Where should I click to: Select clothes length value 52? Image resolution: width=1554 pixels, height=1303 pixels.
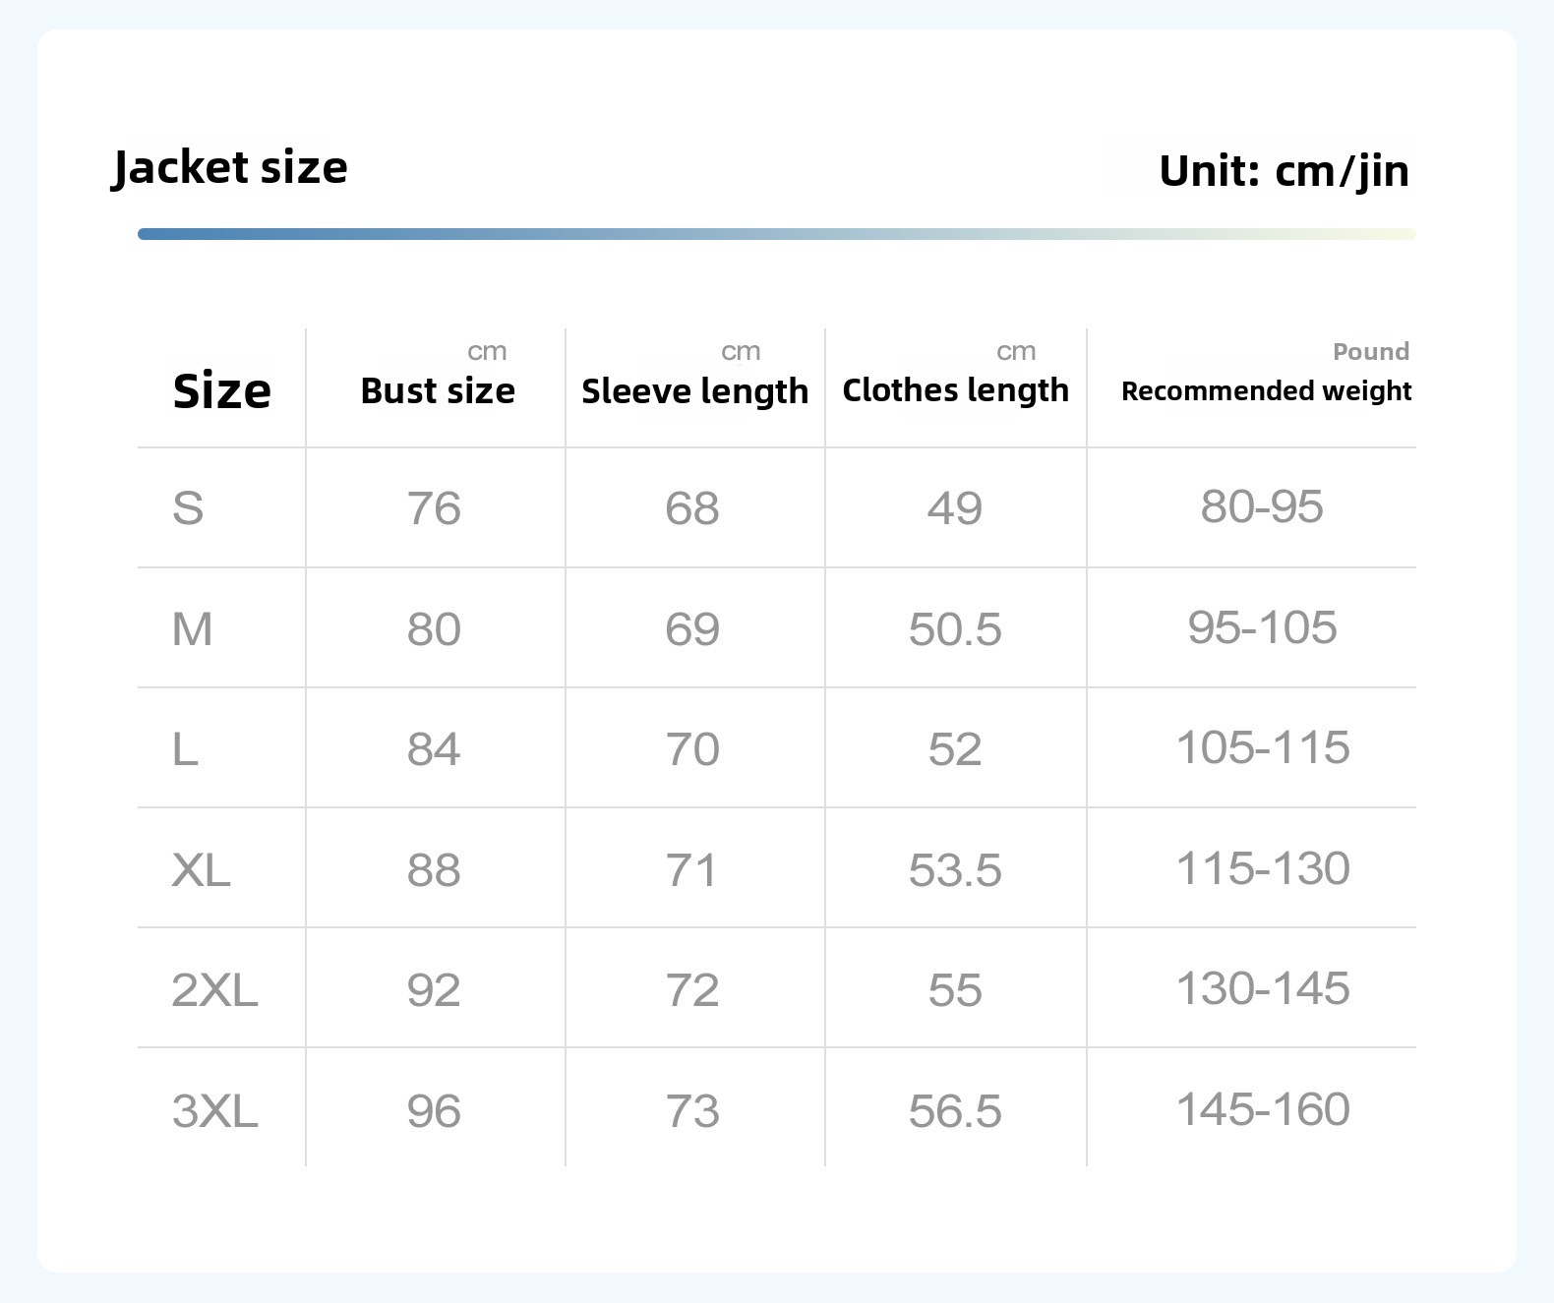click(955, 749)
